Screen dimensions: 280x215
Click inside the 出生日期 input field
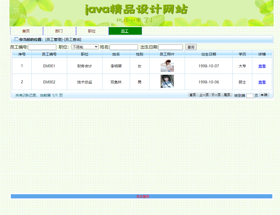pyautogui.click(x=171, y=47)
